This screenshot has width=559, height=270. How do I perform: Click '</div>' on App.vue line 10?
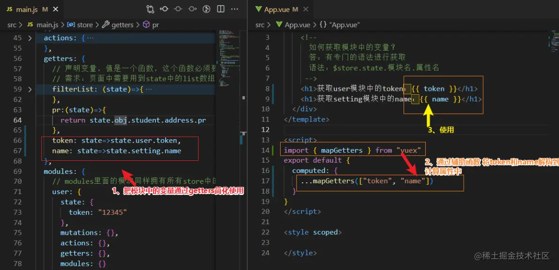305,109
